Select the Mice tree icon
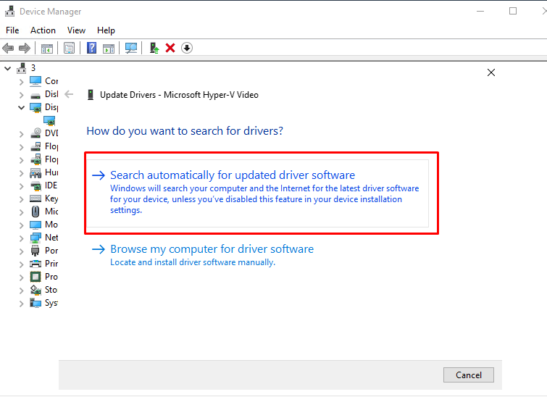The image size is (547, 397). (x=36, y=212)
